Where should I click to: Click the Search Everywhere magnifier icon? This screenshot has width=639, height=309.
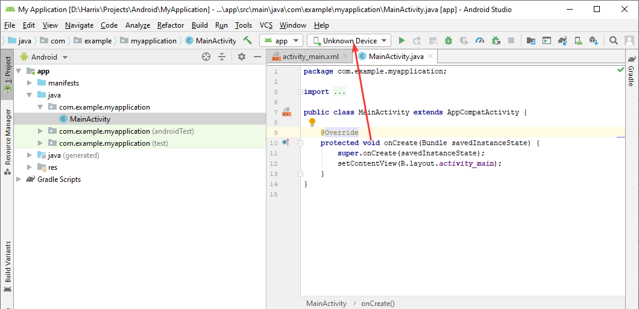pos(613,41)
